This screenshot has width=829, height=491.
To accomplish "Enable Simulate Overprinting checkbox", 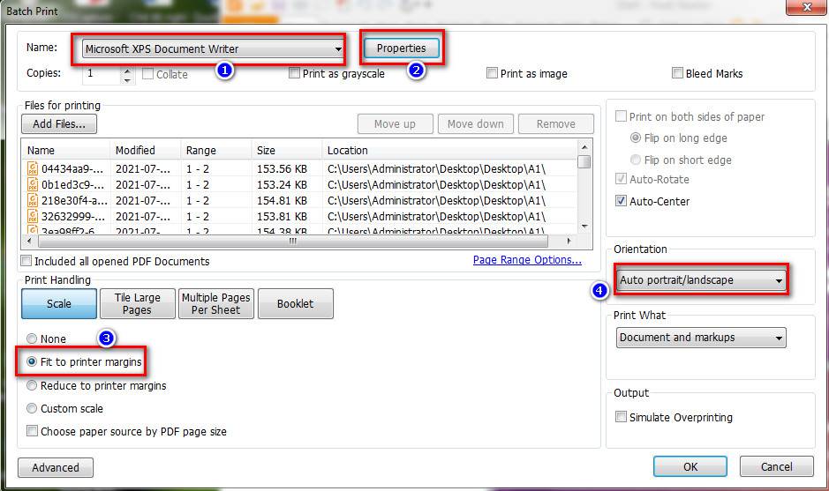I will click(622, 417).
